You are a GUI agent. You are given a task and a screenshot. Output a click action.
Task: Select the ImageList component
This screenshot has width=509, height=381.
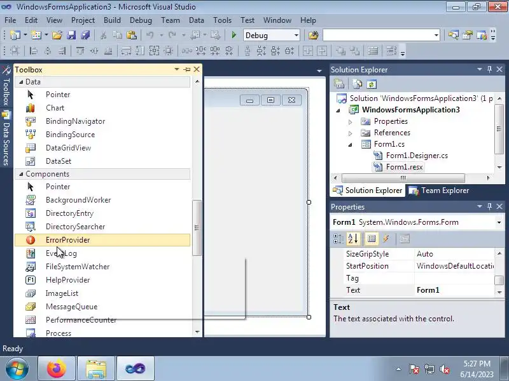102,293
